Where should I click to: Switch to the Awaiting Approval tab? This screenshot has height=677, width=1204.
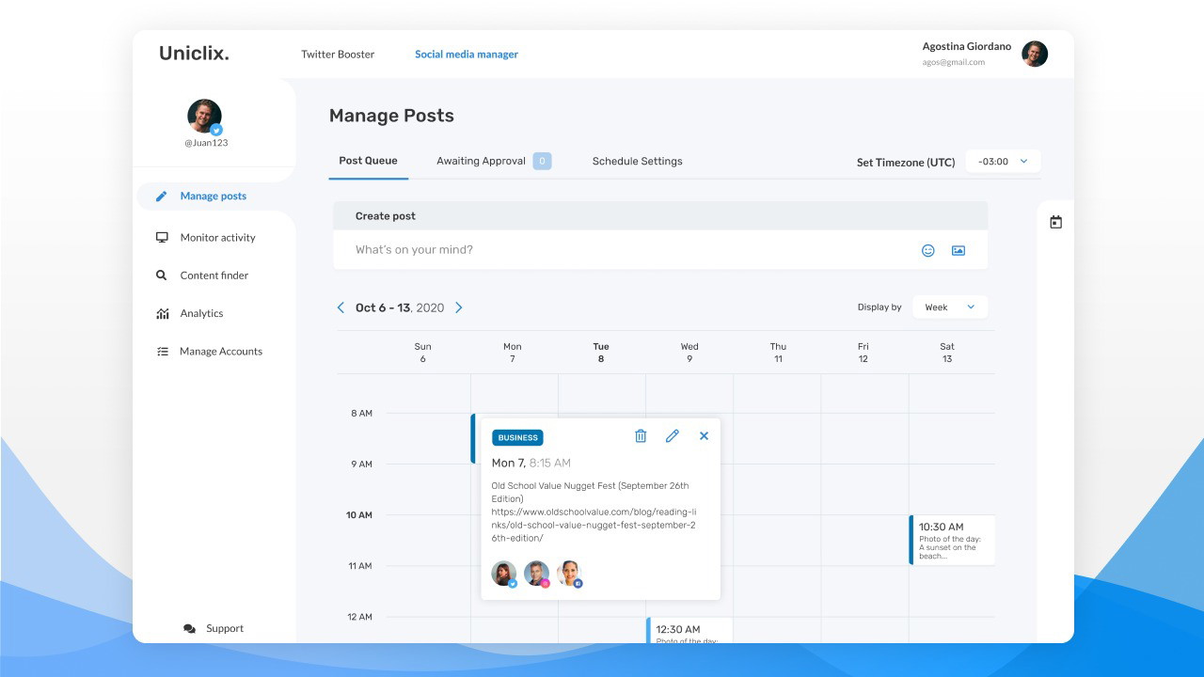coord(481,161)
